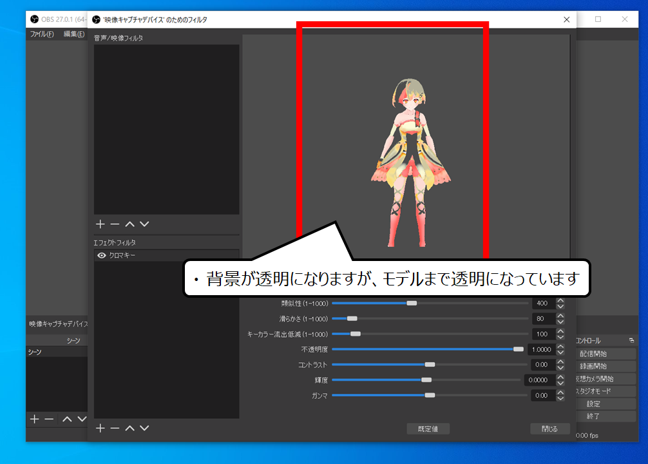Click the コントラスト value field
Screen dimensions: 648x464
[543, 364]
